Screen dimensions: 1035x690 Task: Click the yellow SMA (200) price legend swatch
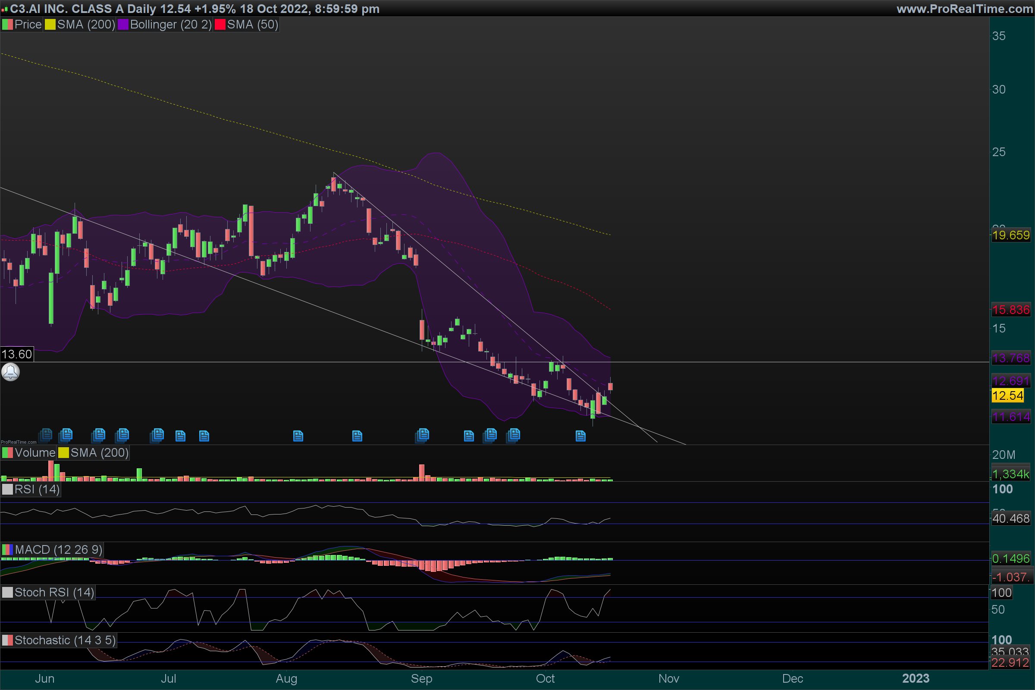[x=50, y=25]
